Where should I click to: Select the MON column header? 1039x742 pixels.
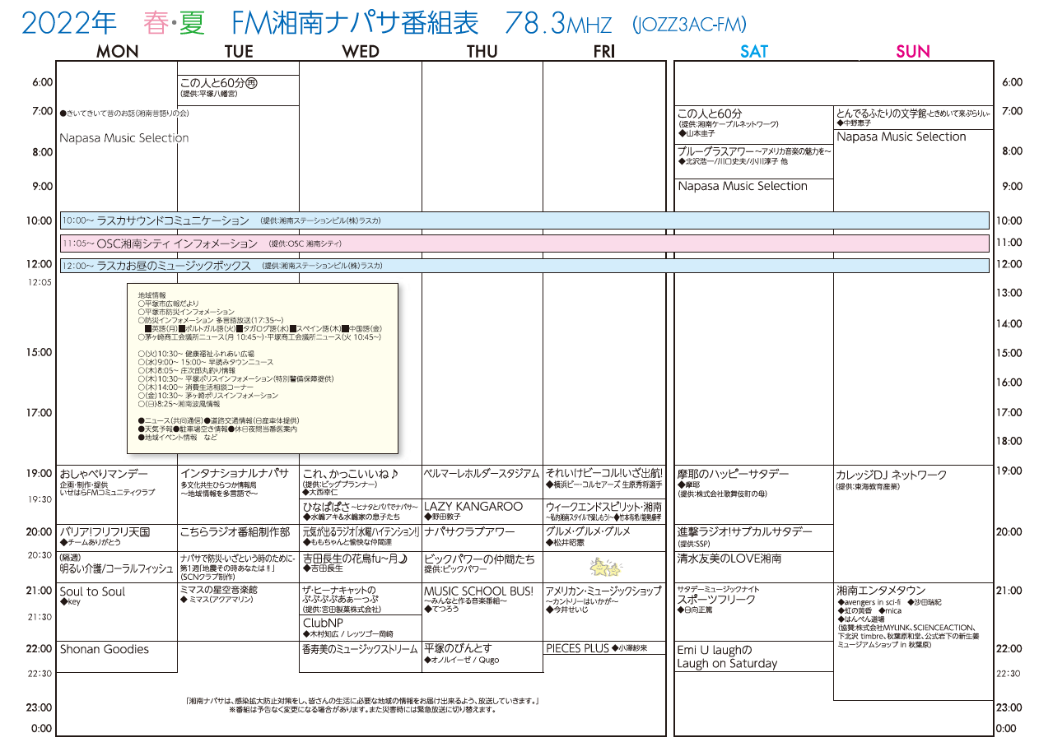118,51
